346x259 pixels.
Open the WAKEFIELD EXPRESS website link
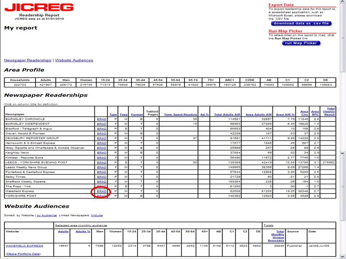25,246
